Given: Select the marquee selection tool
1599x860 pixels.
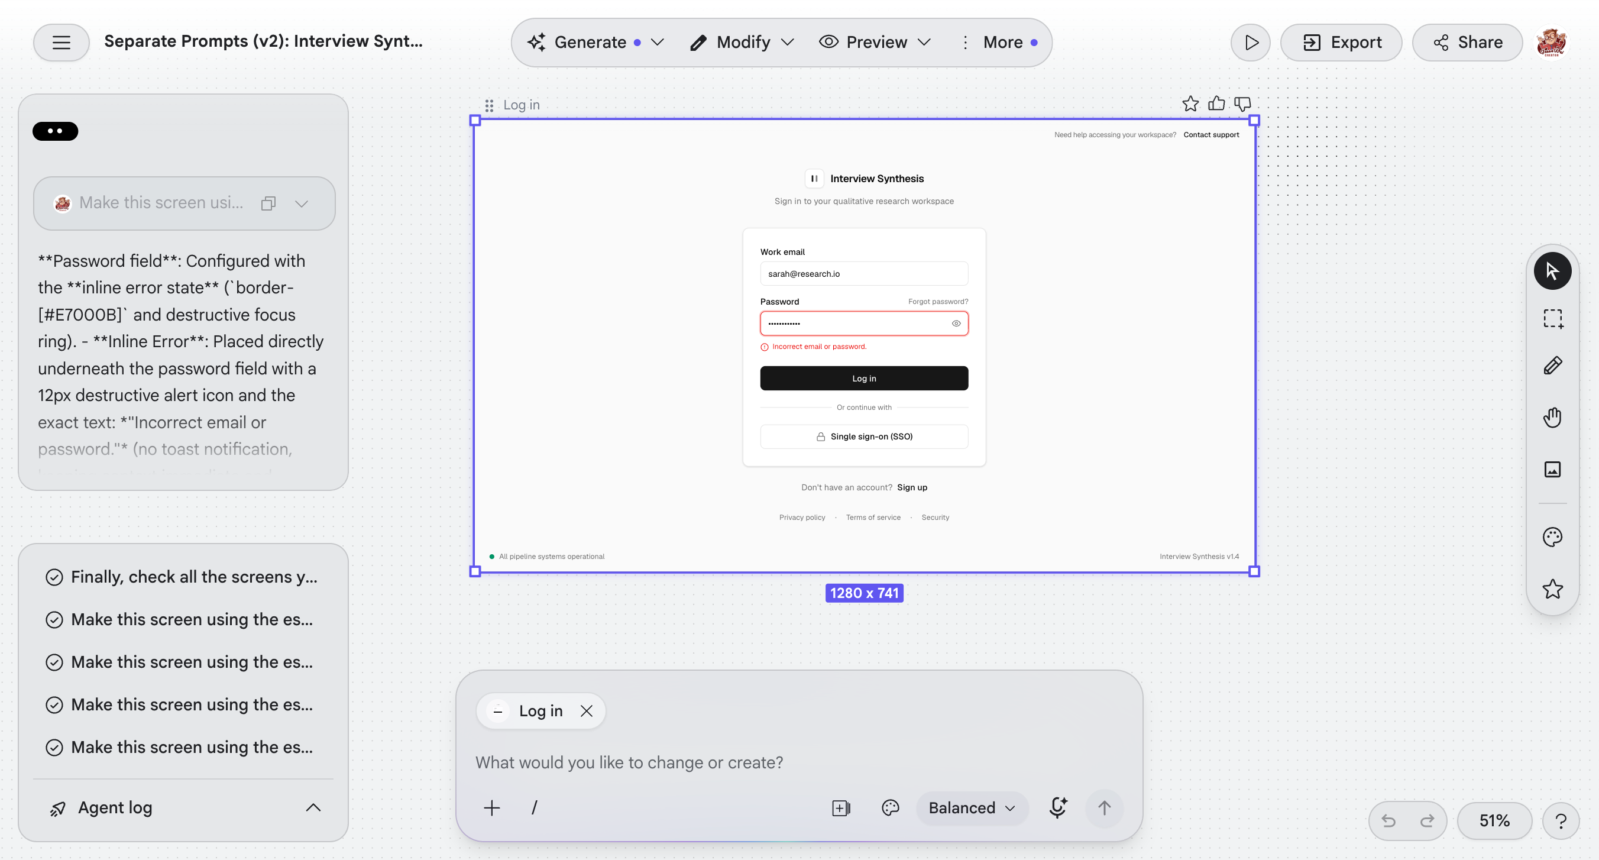Looking at the screenshot, I should [x=1552, y=319].
